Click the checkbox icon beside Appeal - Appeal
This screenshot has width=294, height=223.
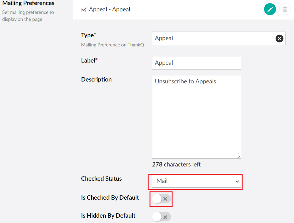click(84, 9)
